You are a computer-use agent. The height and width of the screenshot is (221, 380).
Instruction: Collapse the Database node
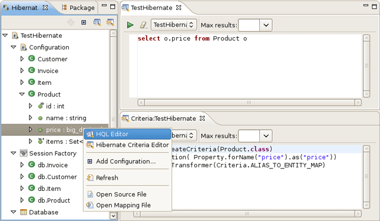(x=14, y=212)
